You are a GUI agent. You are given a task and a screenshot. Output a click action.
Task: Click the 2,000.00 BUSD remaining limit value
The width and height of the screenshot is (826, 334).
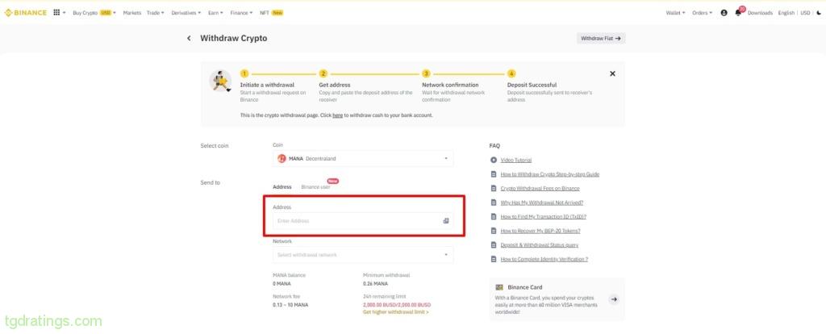pyautogui.click(x=397, y=304)
